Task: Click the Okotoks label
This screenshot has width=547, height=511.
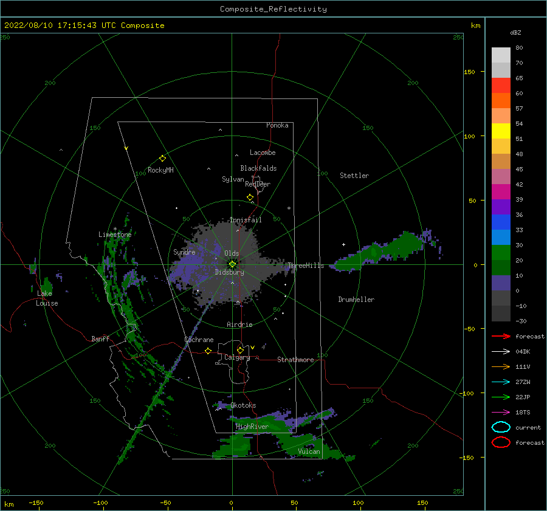Action: [243, 405]
